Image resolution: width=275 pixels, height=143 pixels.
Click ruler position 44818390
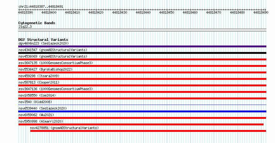point(25,12)
